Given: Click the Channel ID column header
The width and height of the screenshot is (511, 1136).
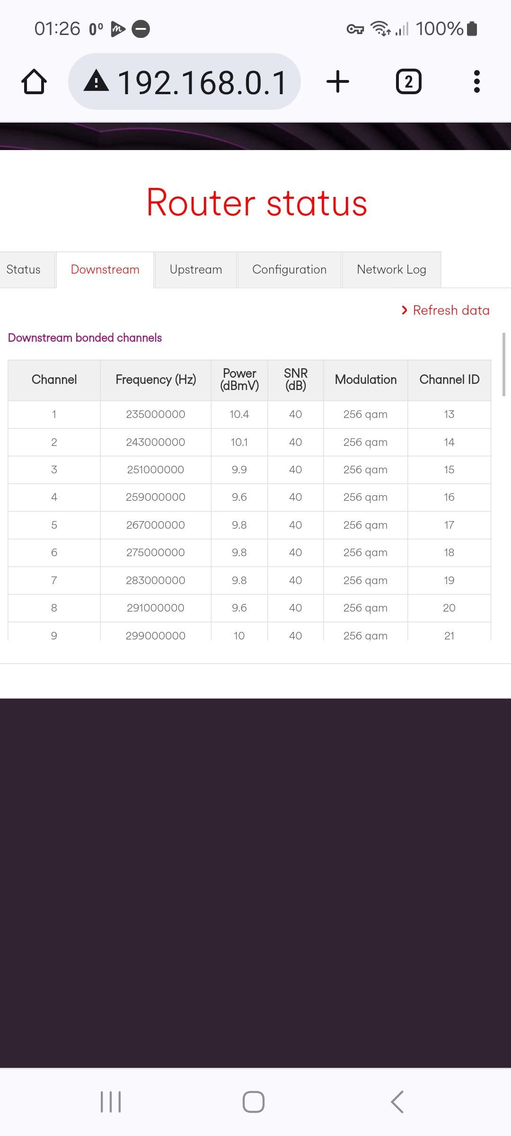Looking at the screenshot, I should click(449, 380).
